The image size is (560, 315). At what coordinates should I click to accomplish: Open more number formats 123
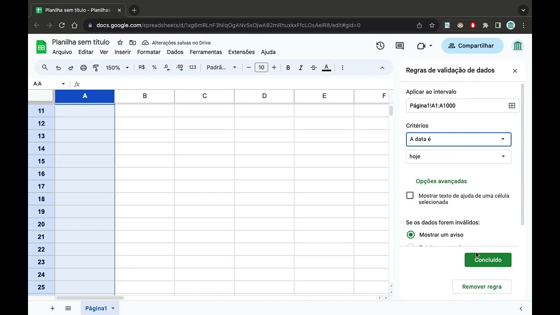click(x=192, y=67)
